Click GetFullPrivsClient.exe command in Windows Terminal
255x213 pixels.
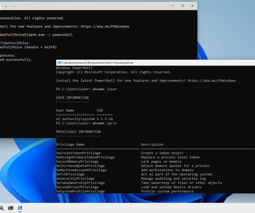click(22, 35)
